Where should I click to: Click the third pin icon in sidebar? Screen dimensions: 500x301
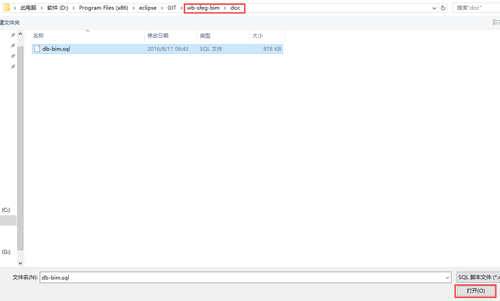tap(13, 56)
